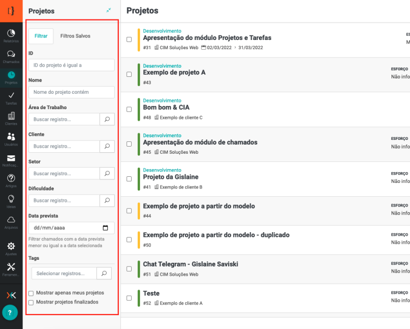The image size is (410, 329).
Task: Select the Exemplo de projeto A checkbox
Action: tap(129, 74)
